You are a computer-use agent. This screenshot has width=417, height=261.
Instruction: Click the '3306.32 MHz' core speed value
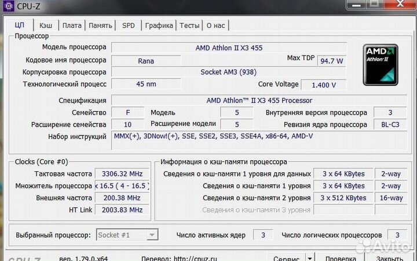(122, 174)
